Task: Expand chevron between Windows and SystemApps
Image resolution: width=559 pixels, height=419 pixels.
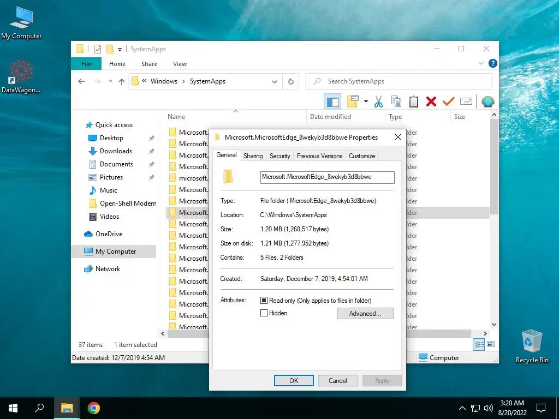Action: (x=183, y=82)
